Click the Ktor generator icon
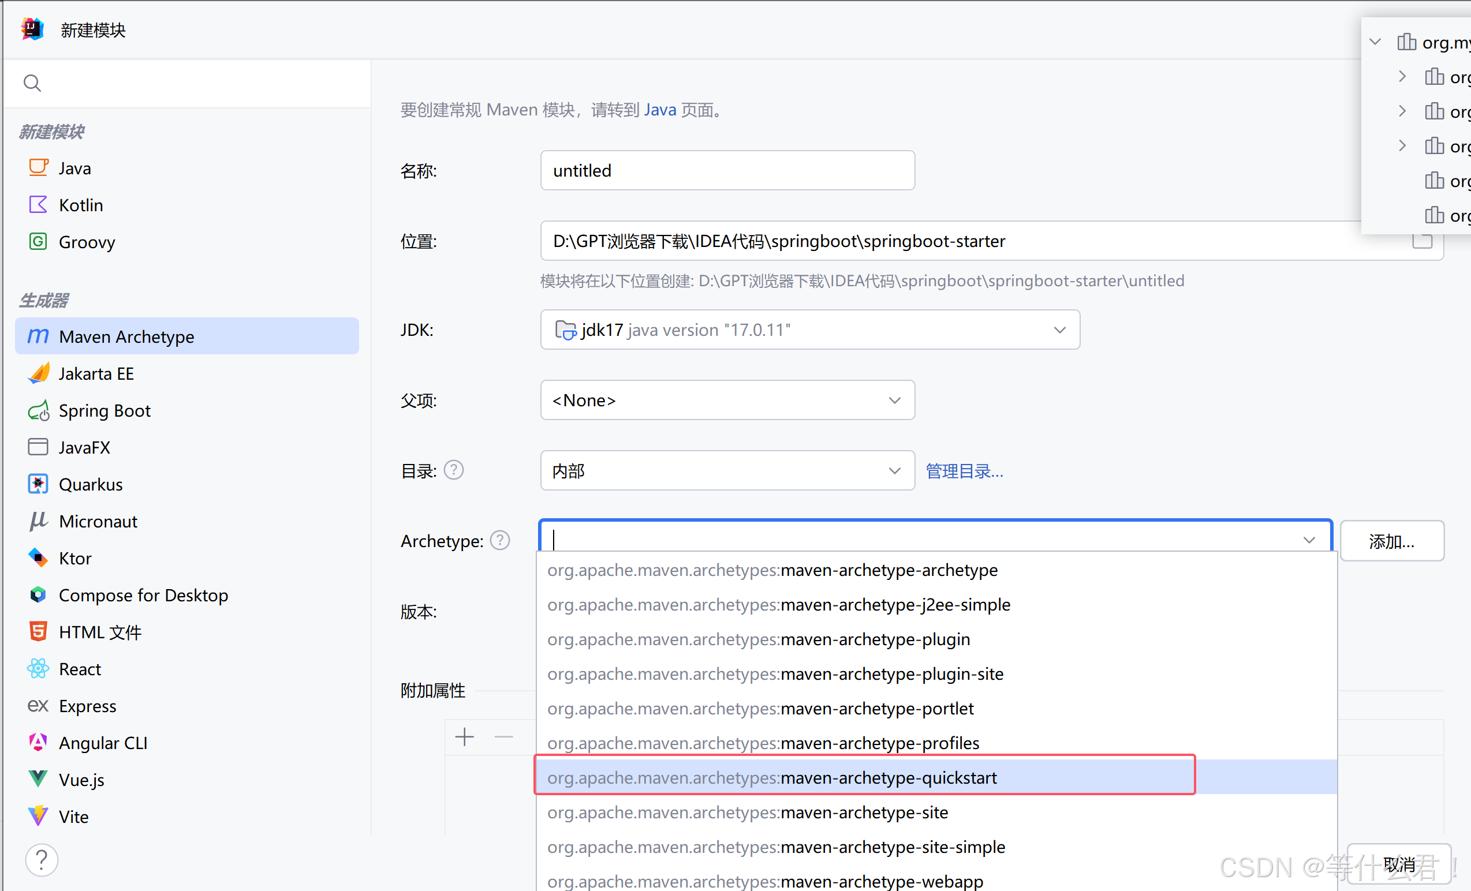 coord(38,558)
